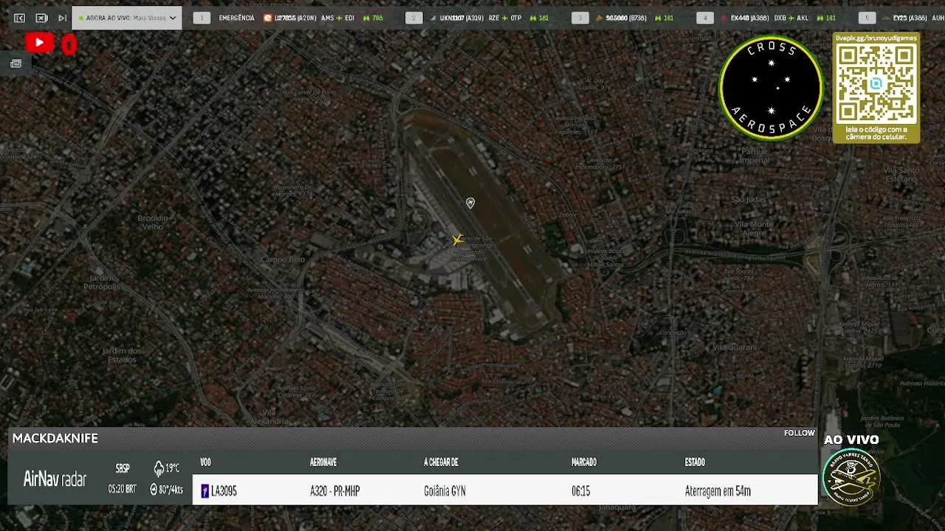The height and width of the screenshot is (531, 945).
Task: Select flight SG5060 (B738)
Action: (x=626, y=18)
